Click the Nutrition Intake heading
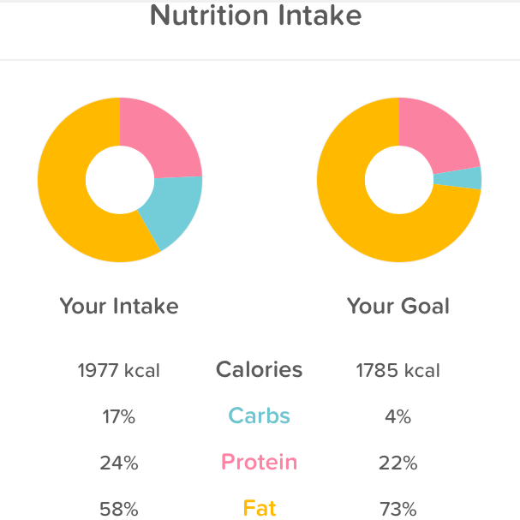The width and height of the screenshot is (520, 520). [x=255, y=15]
